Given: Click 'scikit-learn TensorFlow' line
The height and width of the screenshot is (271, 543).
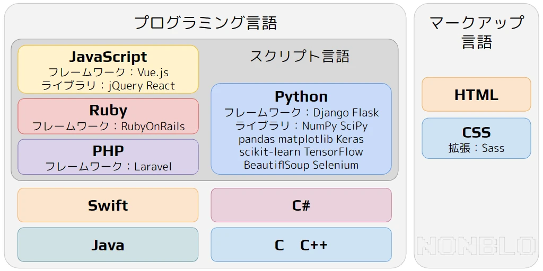Looking at the screenshot, I should point(301,152).
